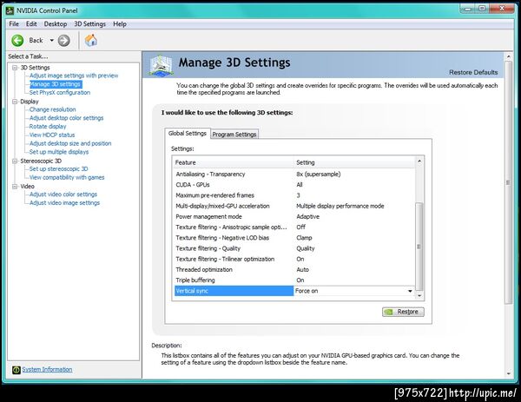Click the green Back arrow icon
521x402 pixels.
pos(17,41)
